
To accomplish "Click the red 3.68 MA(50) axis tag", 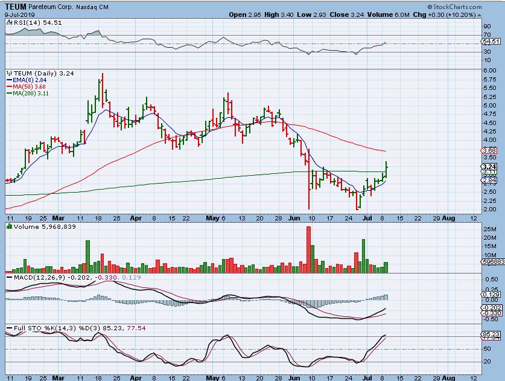I will tap(489, 151).
